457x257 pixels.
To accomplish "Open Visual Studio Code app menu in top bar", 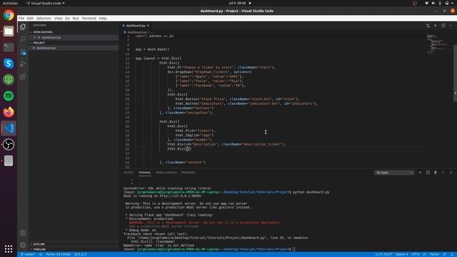I will [46, 3].
